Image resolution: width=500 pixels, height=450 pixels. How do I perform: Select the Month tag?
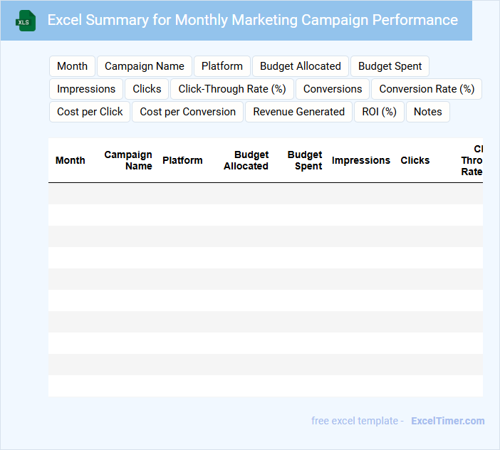(72, 66)
